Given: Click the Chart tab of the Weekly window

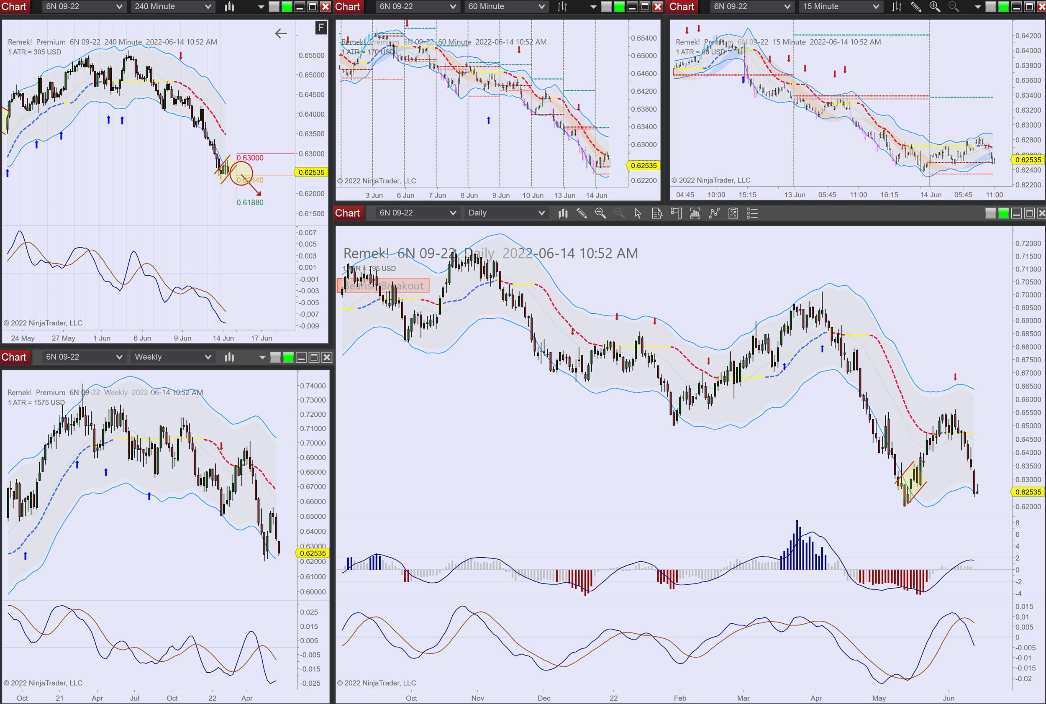Looking at the screenshot, I should tap(14, 357).
